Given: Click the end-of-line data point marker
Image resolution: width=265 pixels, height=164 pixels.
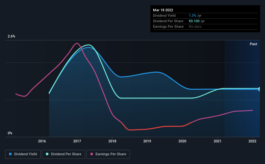Looking at the screenshot, I should [259, 89].
